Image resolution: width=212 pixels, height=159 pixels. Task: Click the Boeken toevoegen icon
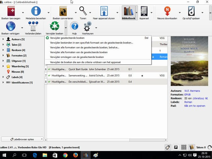pos(11,11)
